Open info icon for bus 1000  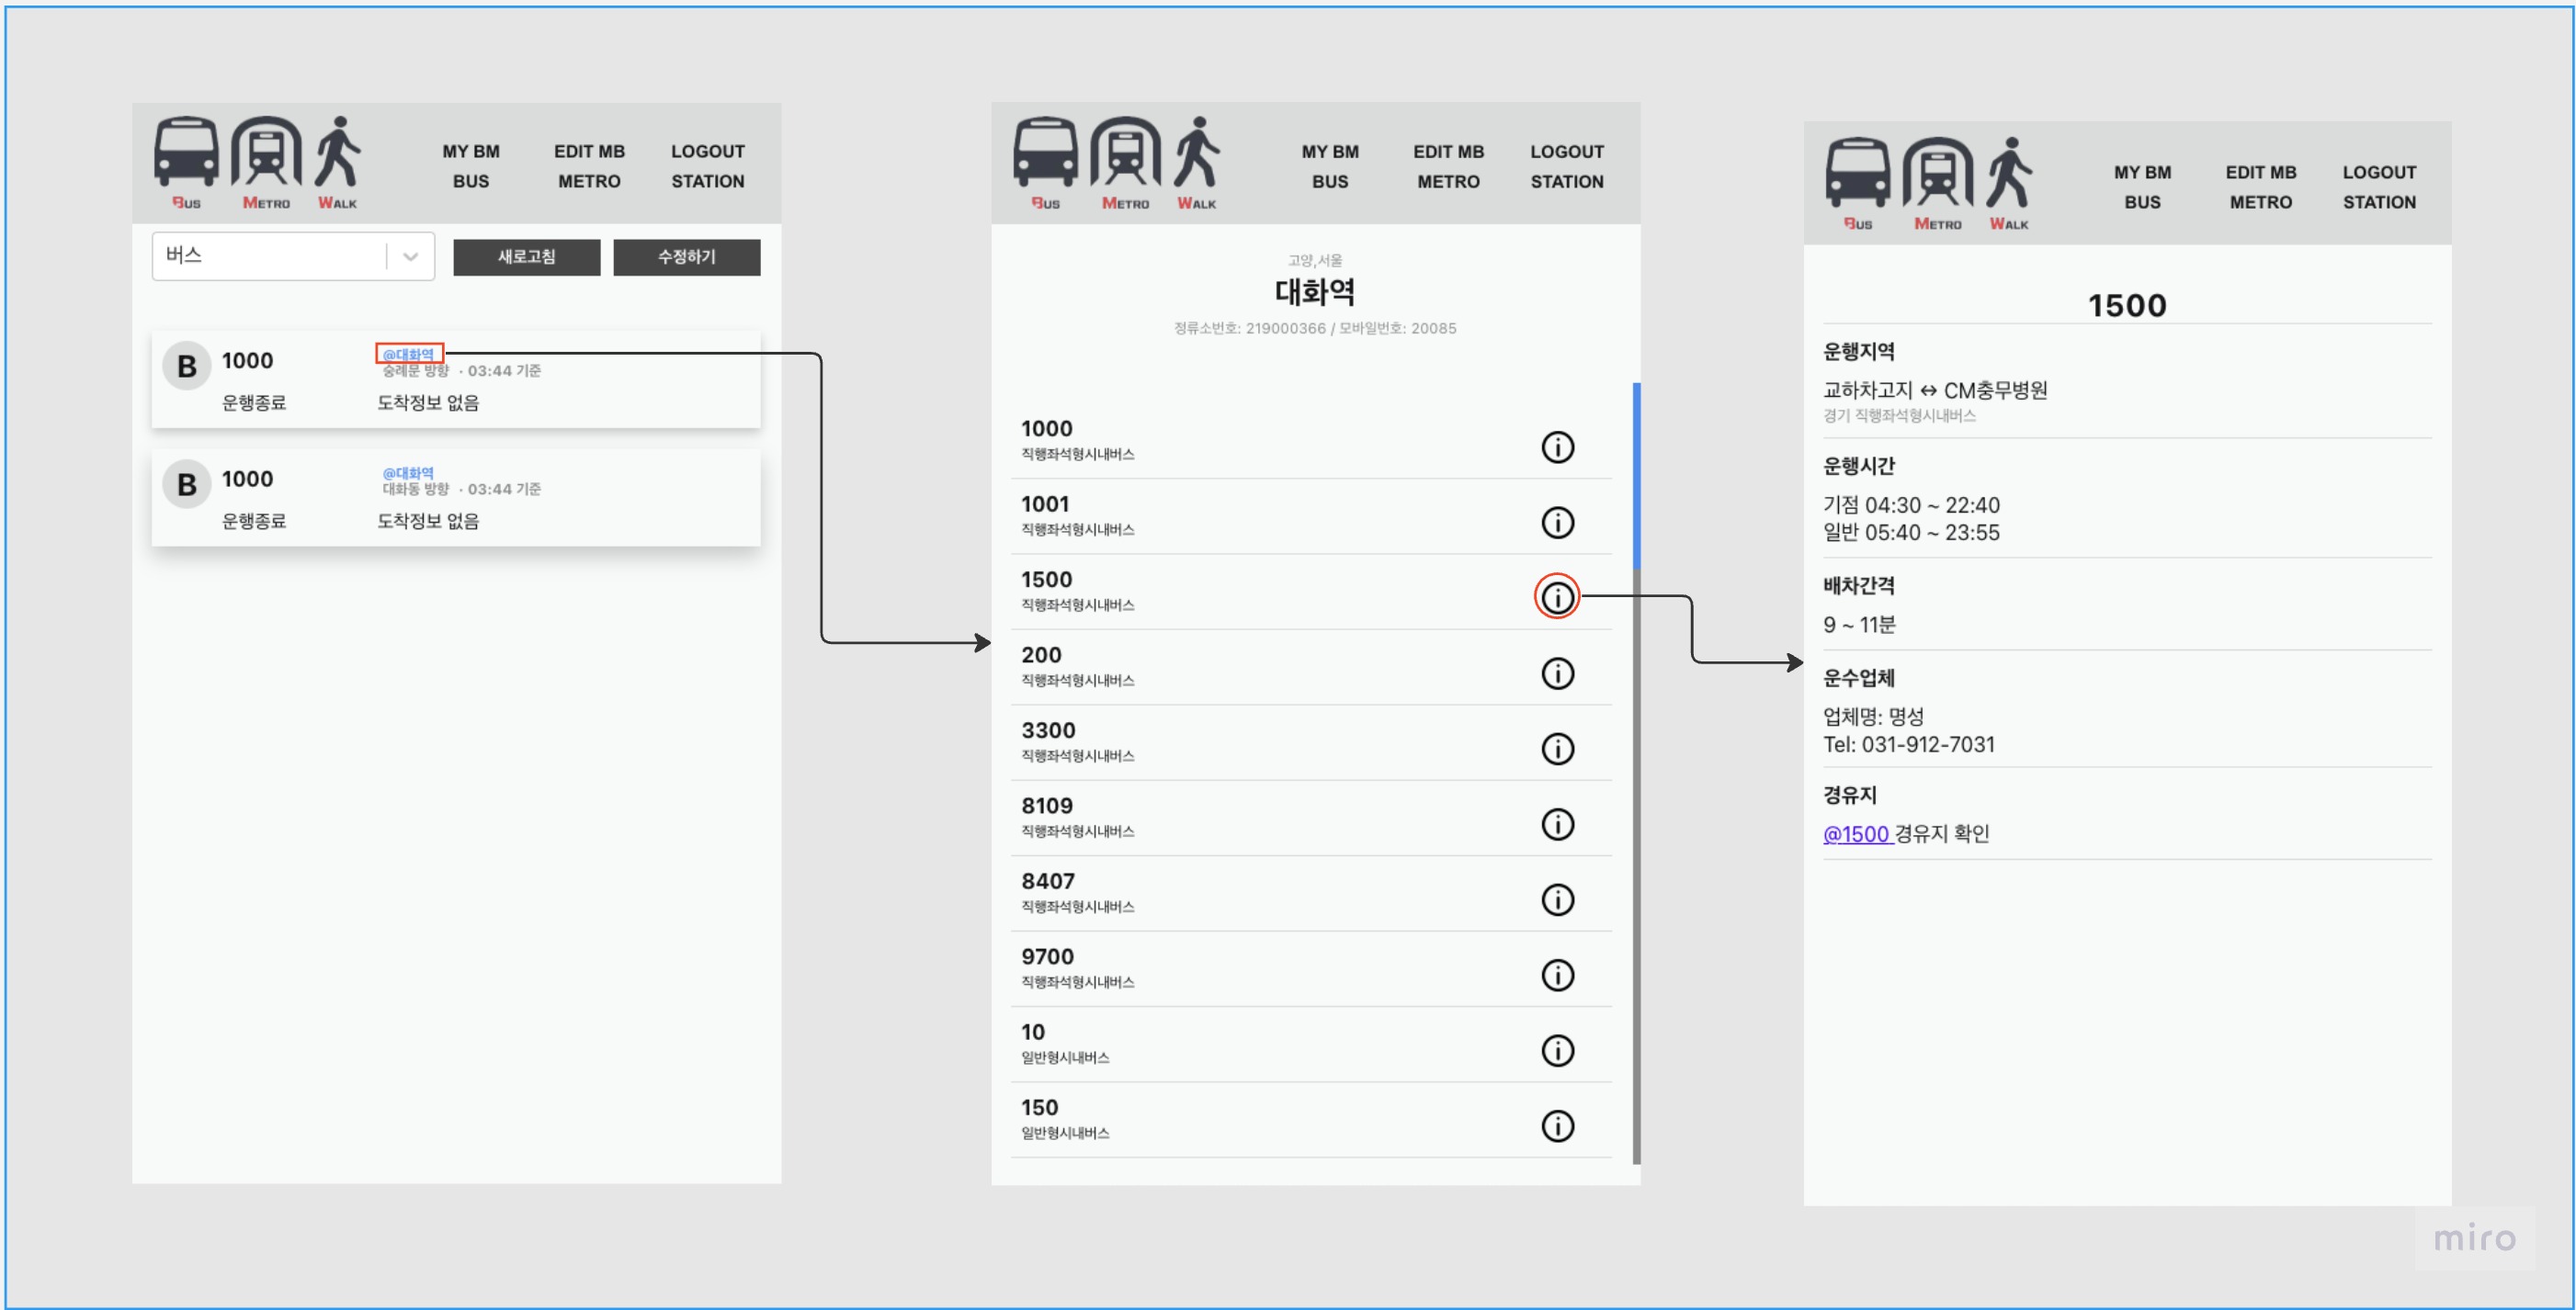tap(1557, 446)
